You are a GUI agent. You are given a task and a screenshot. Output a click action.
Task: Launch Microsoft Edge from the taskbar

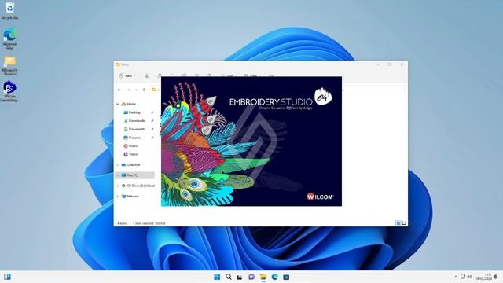[274, 277]
